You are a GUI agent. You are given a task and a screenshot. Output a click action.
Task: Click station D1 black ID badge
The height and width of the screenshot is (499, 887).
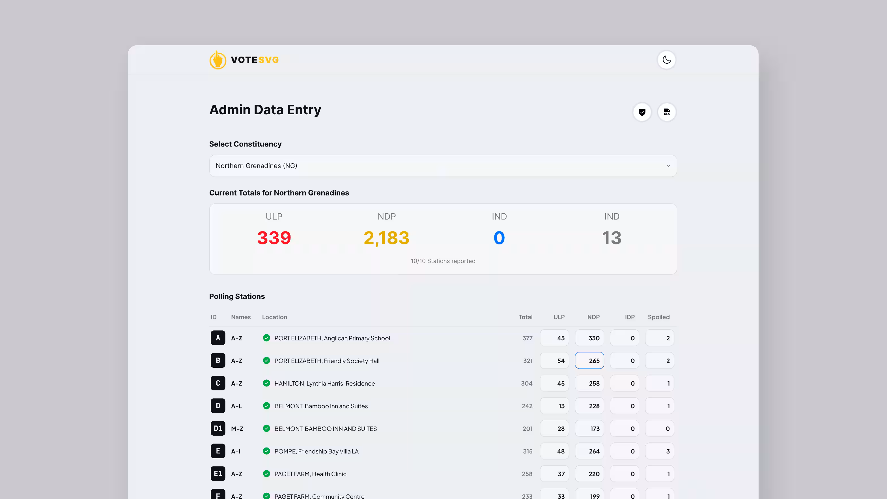218,428
